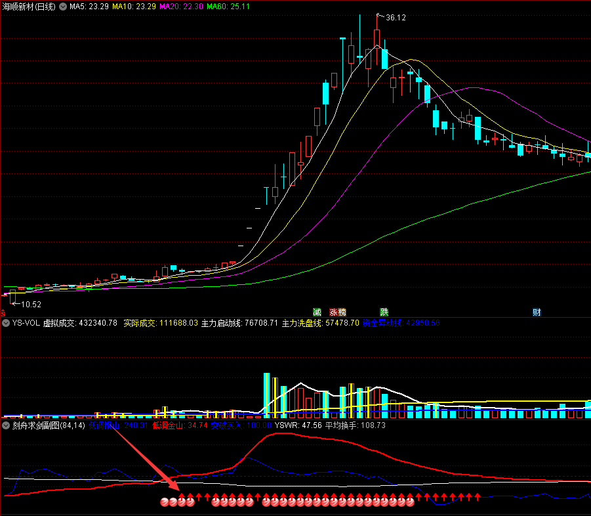Select 低调金山: 34.74 value
The image size is (591, 516).
click(180, 425)
